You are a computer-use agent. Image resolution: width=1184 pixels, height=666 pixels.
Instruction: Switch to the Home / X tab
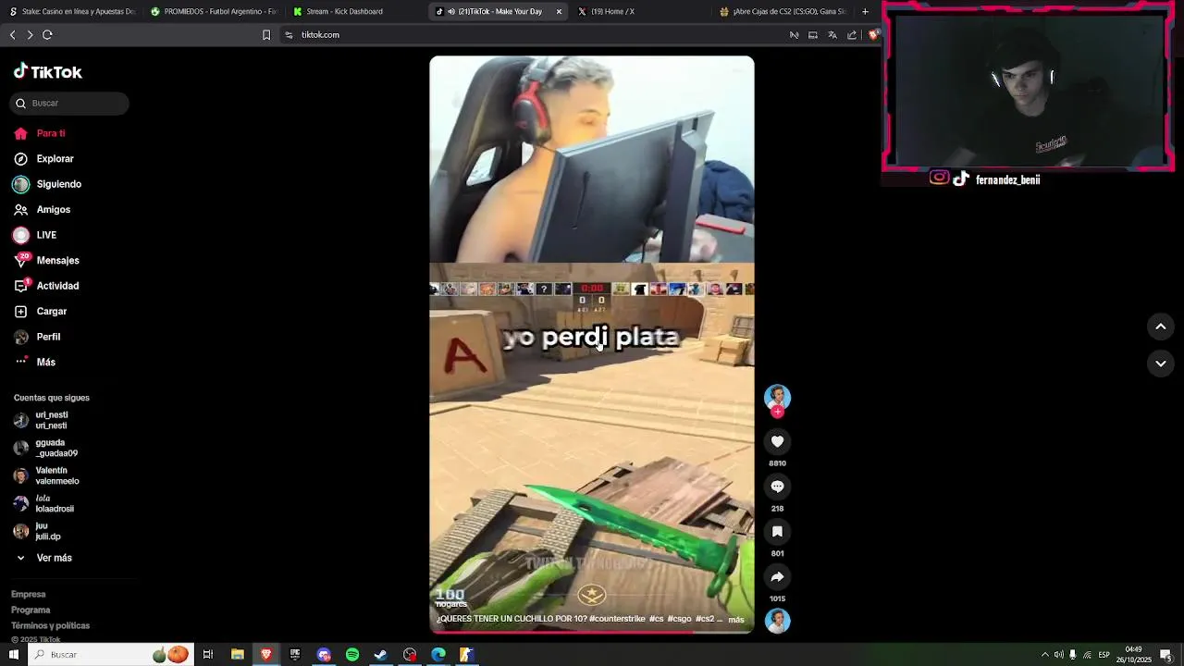(x=638, y=11)
